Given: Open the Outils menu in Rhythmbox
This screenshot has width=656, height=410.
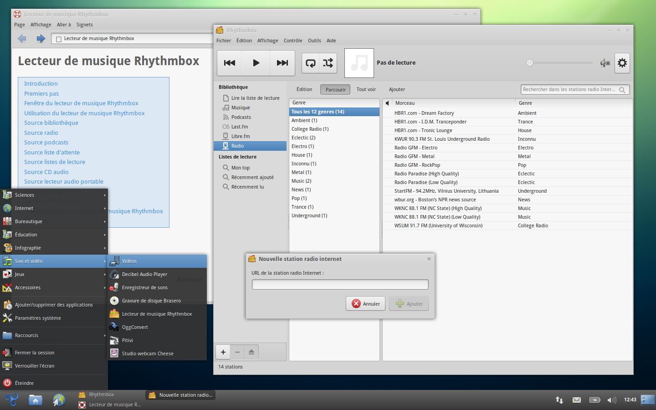Looking at the screenshot, I should (x=314, y=41).
